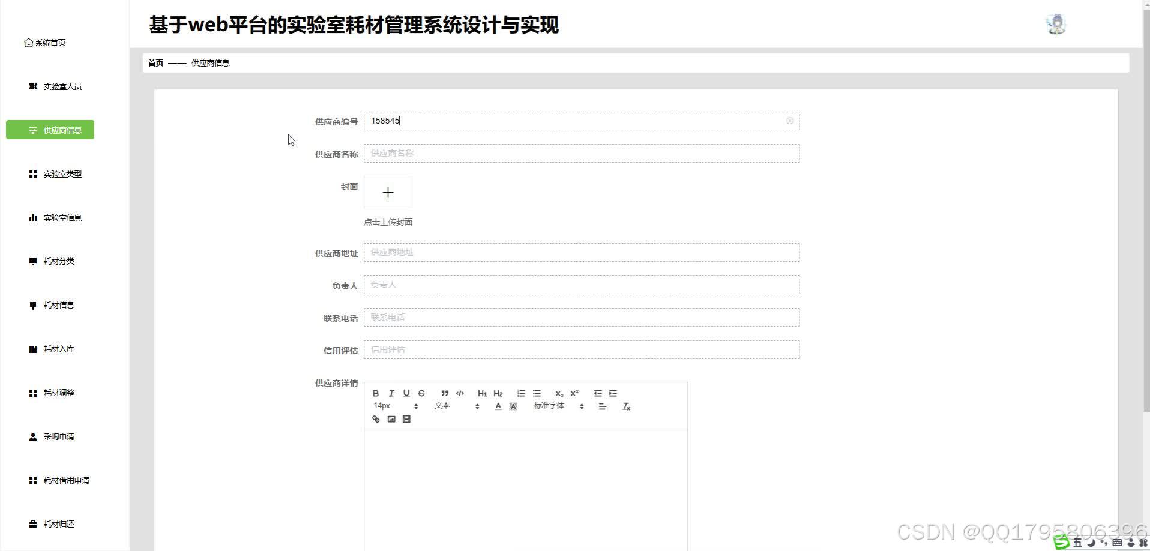This screenshot has height=551, width=1150.
Task: Click the 首页 breadcrumb link
Action: pyautogui.click(x=155, y=62)
